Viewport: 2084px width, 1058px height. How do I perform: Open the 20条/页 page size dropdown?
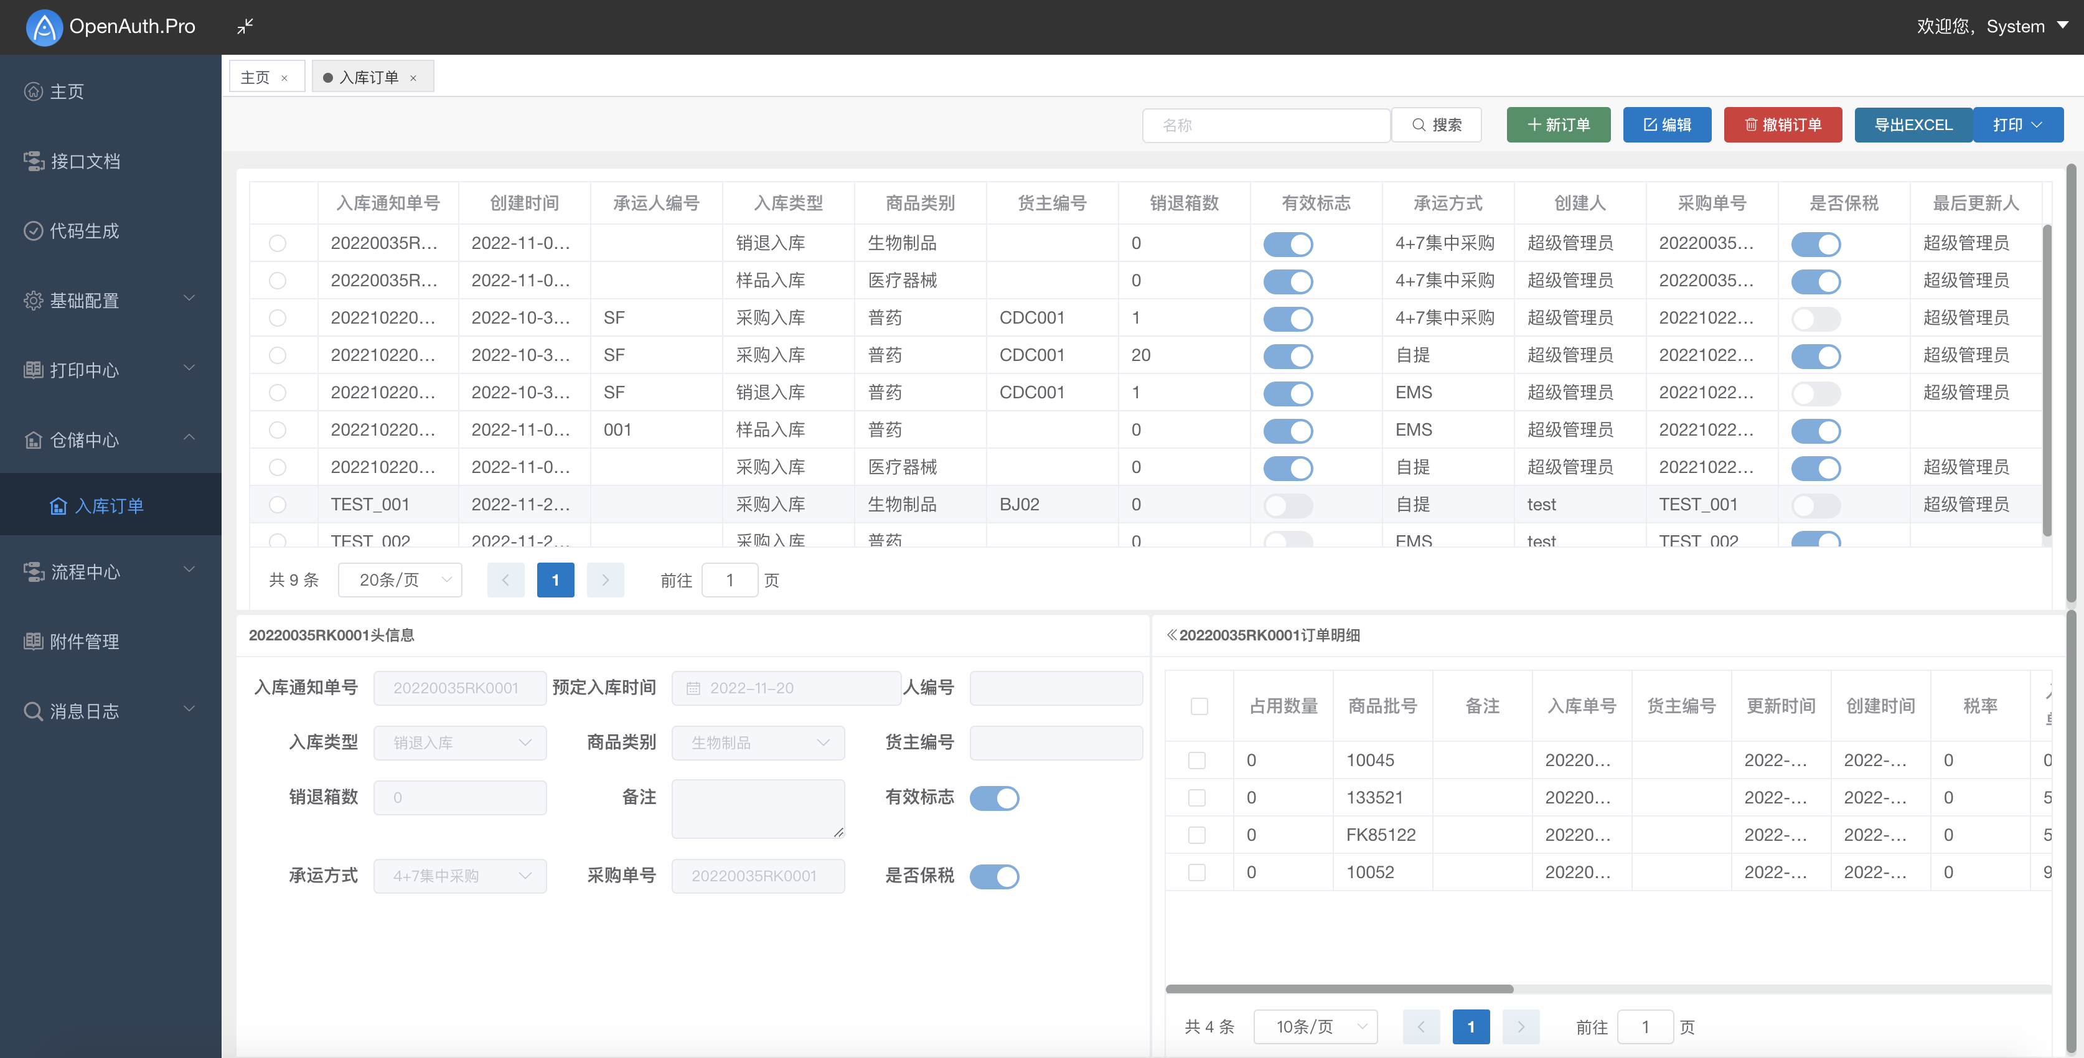click(x=400, y=580)
